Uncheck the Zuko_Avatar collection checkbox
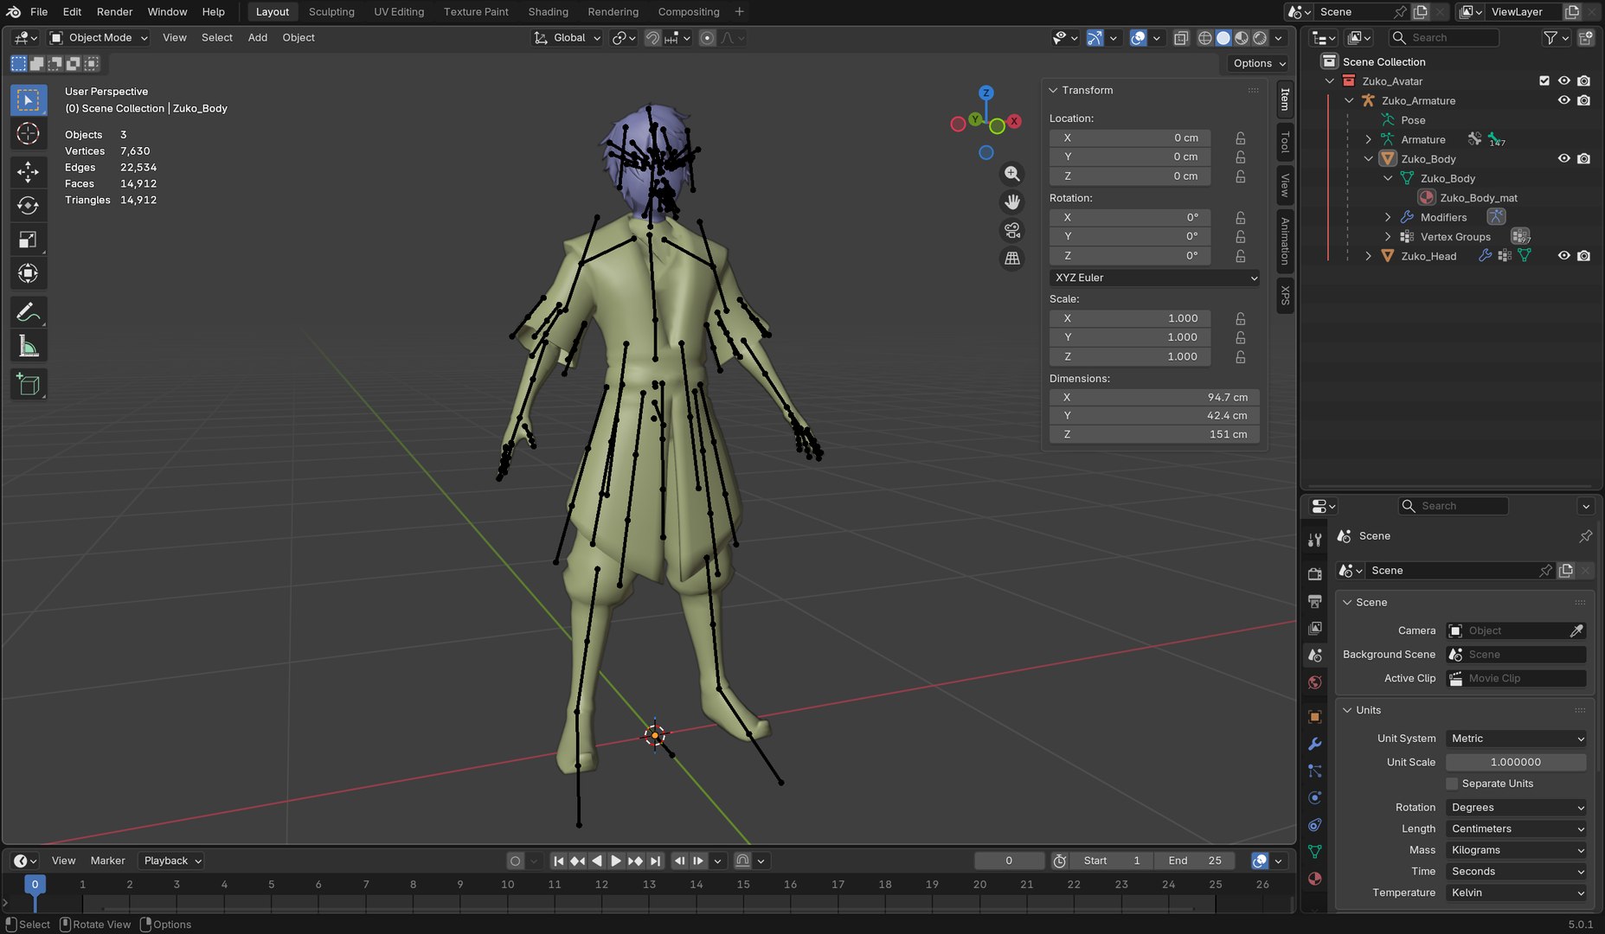 [x=1544, y=81]
